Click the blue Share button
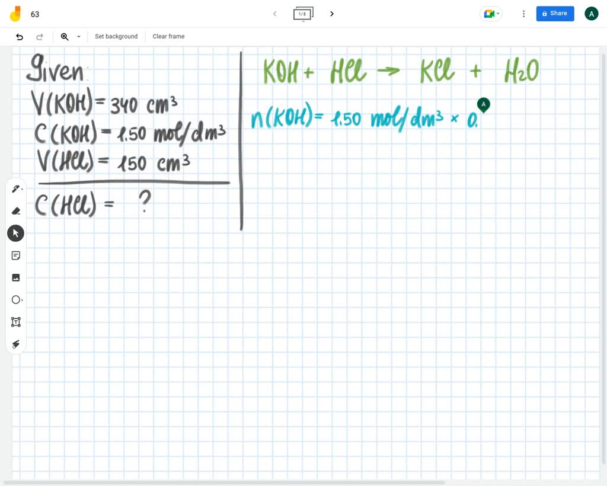 pos(555,13)
